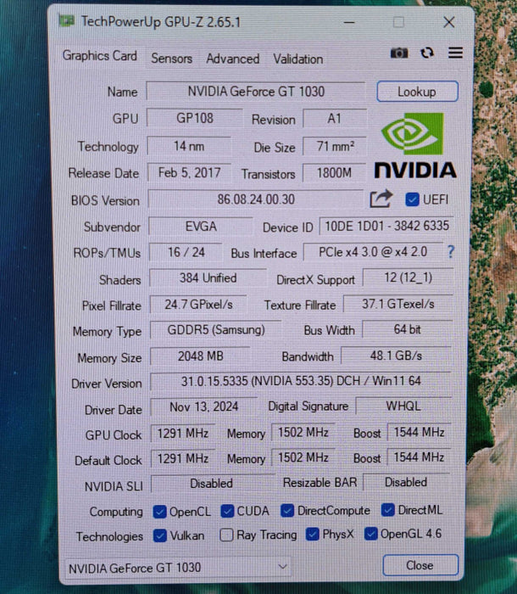
Task: Click the Resizable BAR Disabled field
Action: [x=406, y=482]
